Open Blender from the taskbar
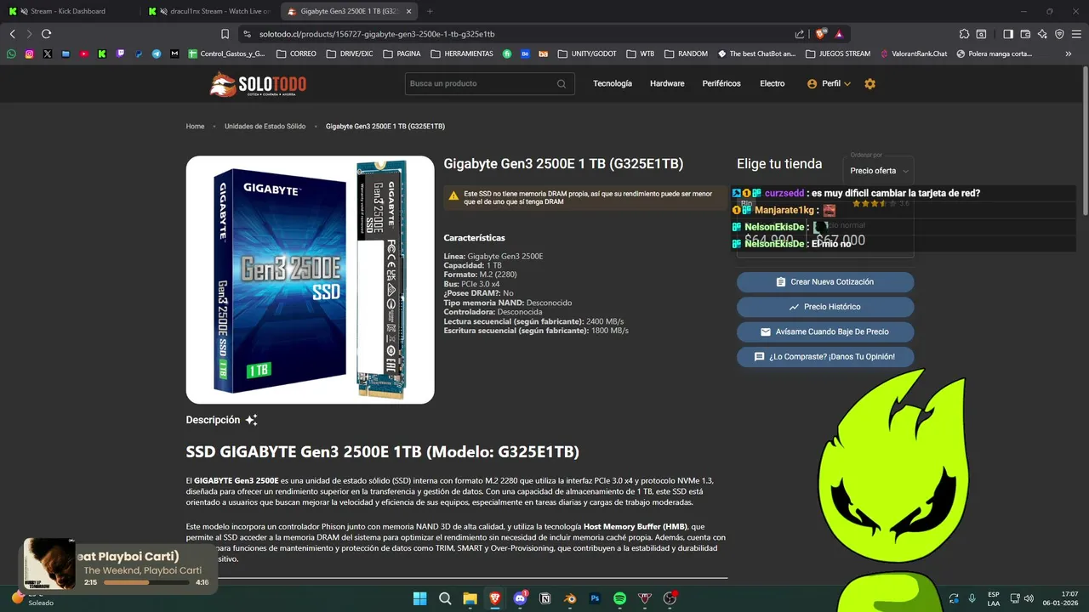The image size is (1089, 612). pyautogui.click(x=570, y=598)
